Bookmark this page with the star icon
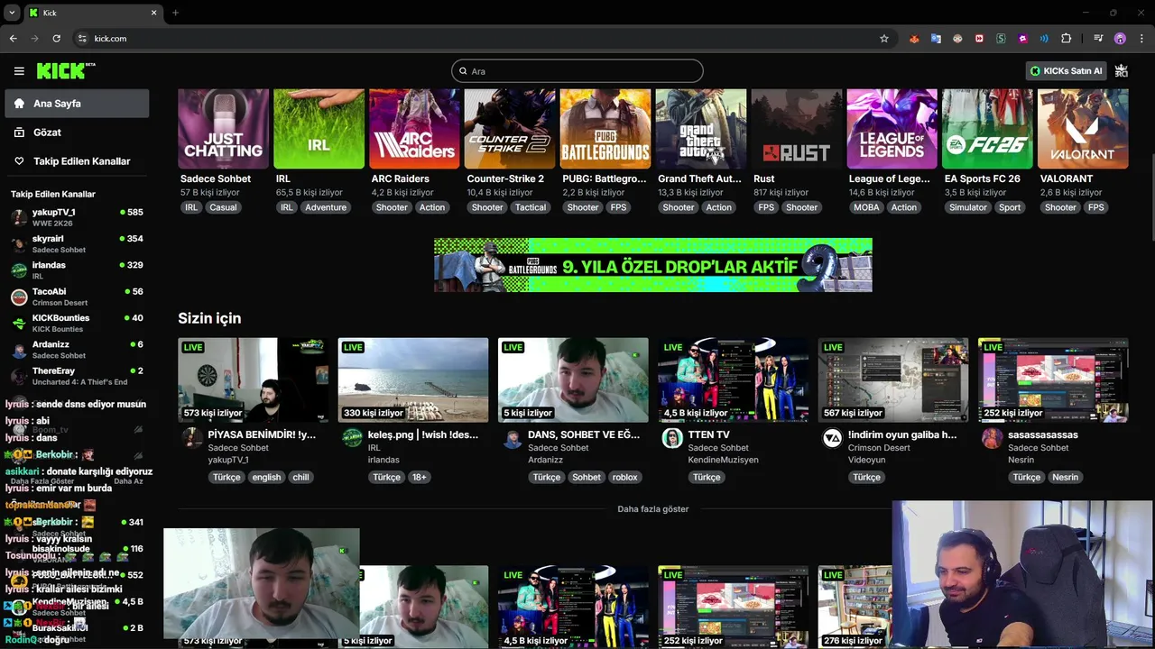The width and height of the screenshot is (1155, 649). 884,39
